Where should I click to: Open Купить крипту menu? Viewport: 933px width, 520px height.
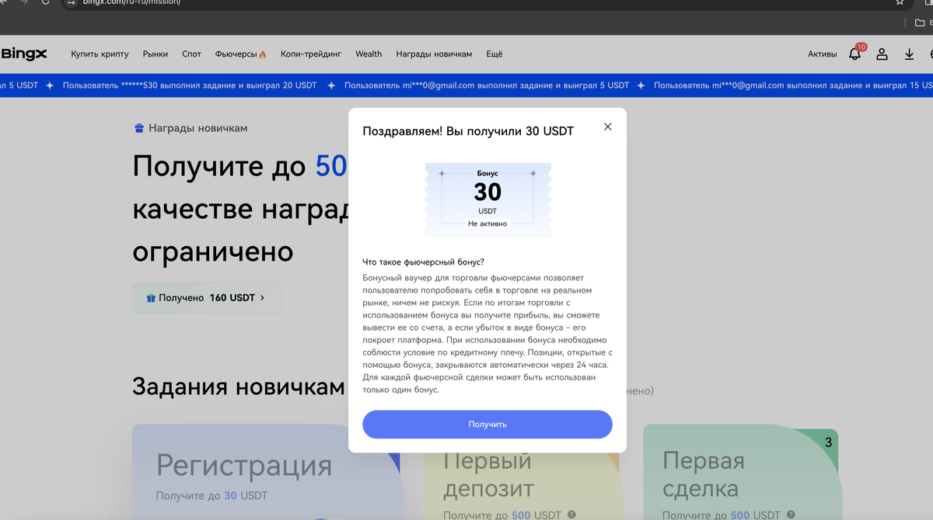click(x=100, y=54)
